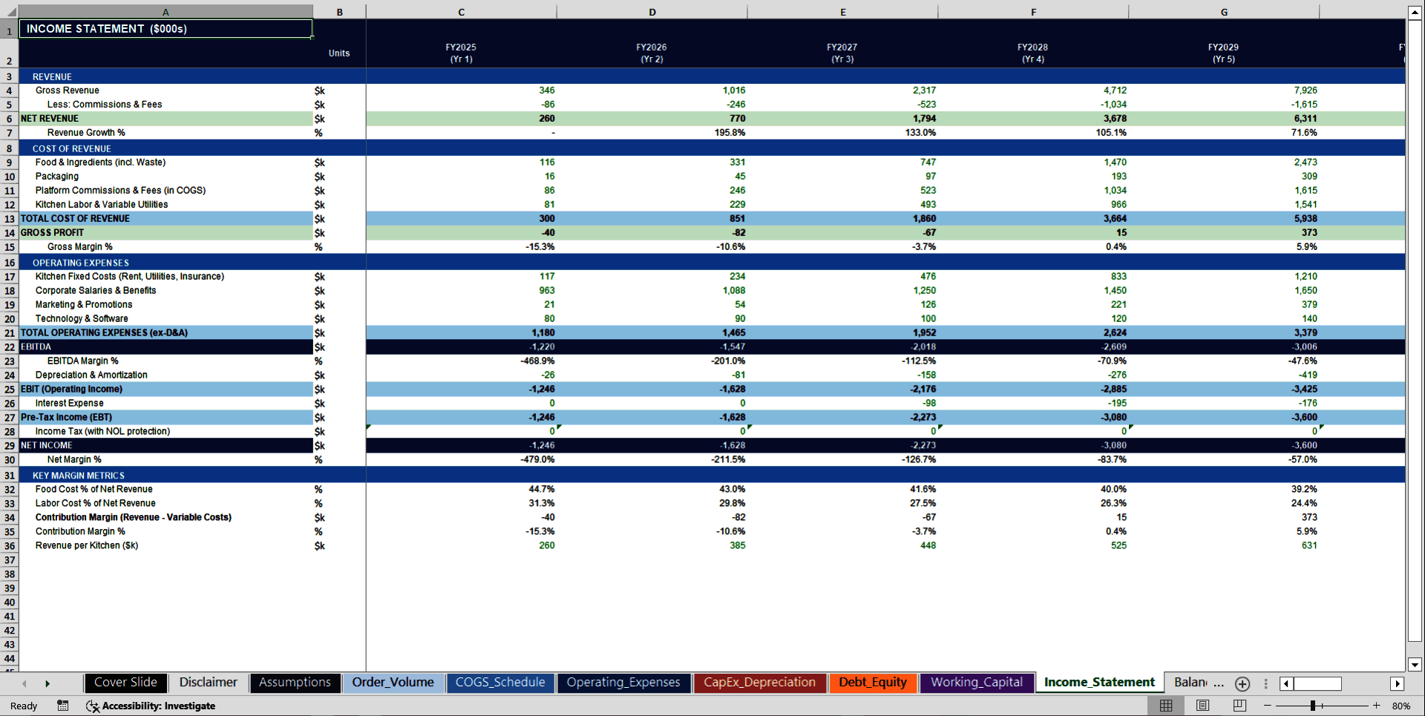The width and height of the screenshot is (1425, 716).
Task: Open the CapEx_Depreciation sheet
Action: pos(759,683)
